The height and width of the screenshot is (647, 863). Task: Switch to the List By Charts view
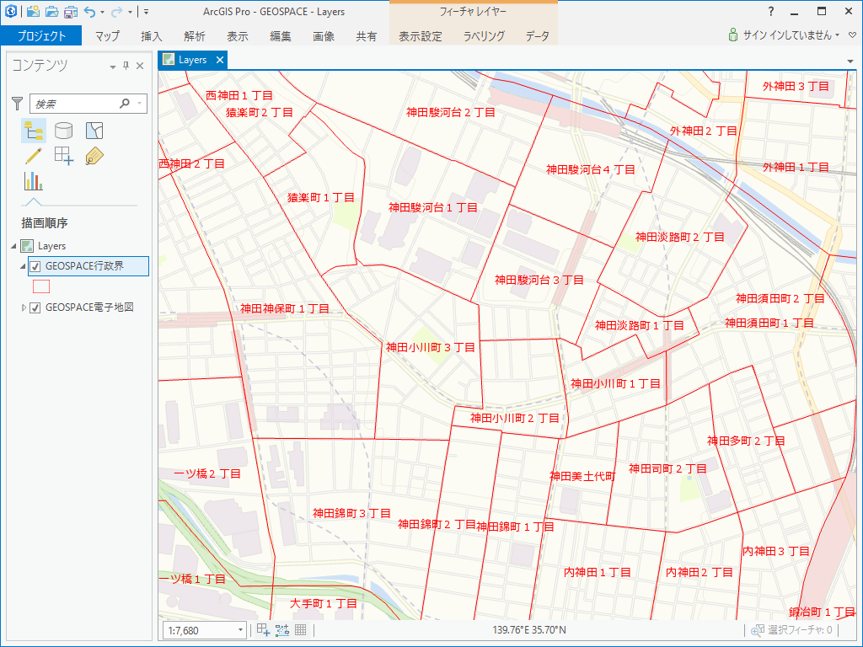(34, 181)
